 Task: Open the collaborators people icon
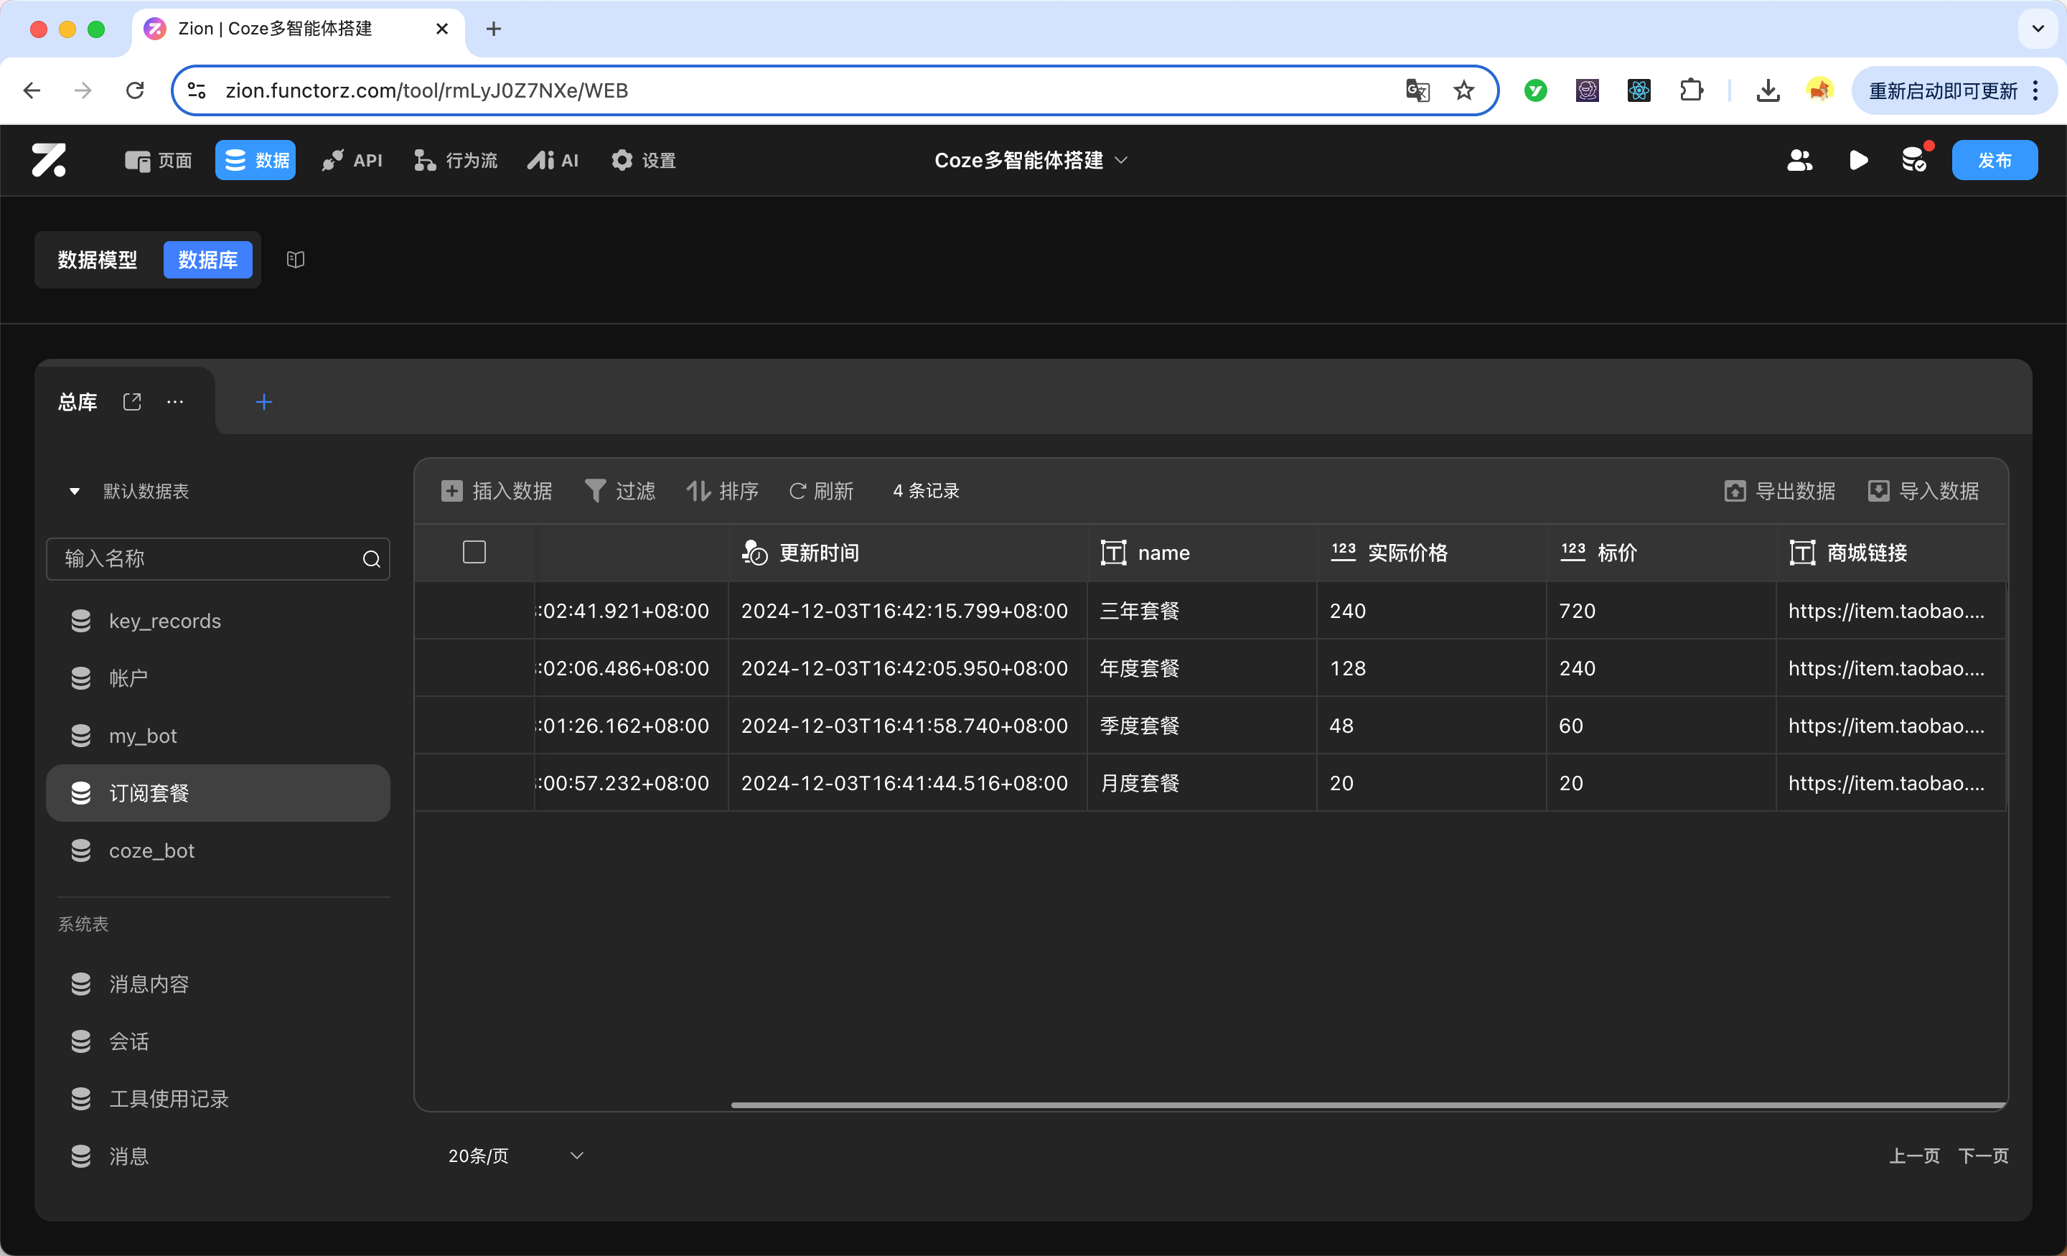(x=1799, y=159)
